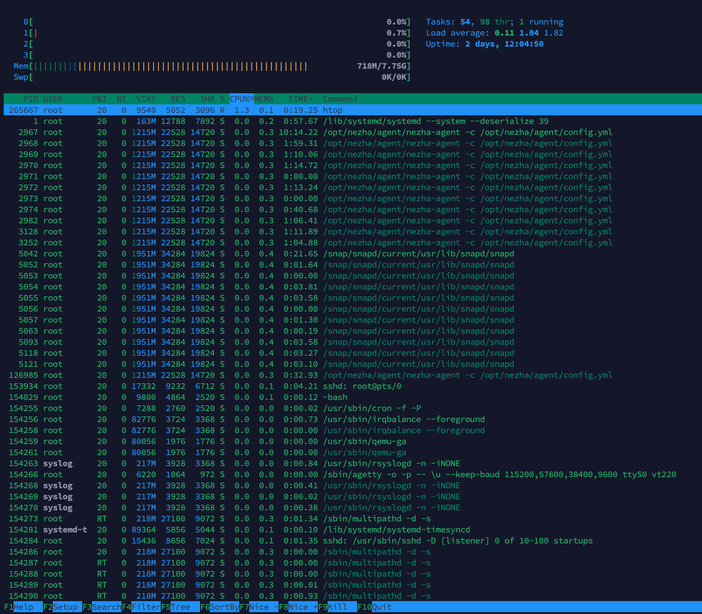The height and width of the screenshot is (614, 702).
Task: Click the Command column header
Action: point(340,99)
